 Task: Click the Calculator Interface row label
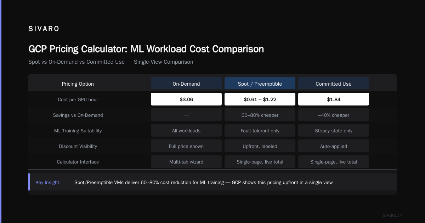tap(78, 162)
